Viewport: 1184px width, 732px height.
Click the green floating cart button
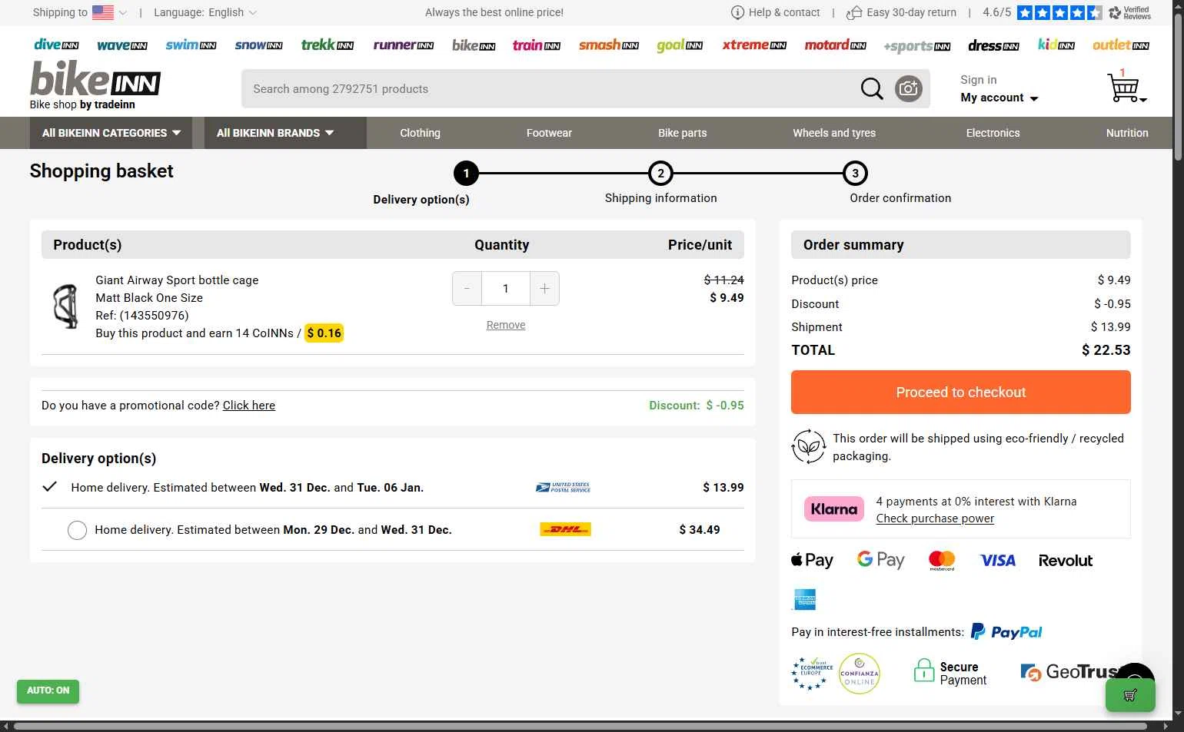1130,695
